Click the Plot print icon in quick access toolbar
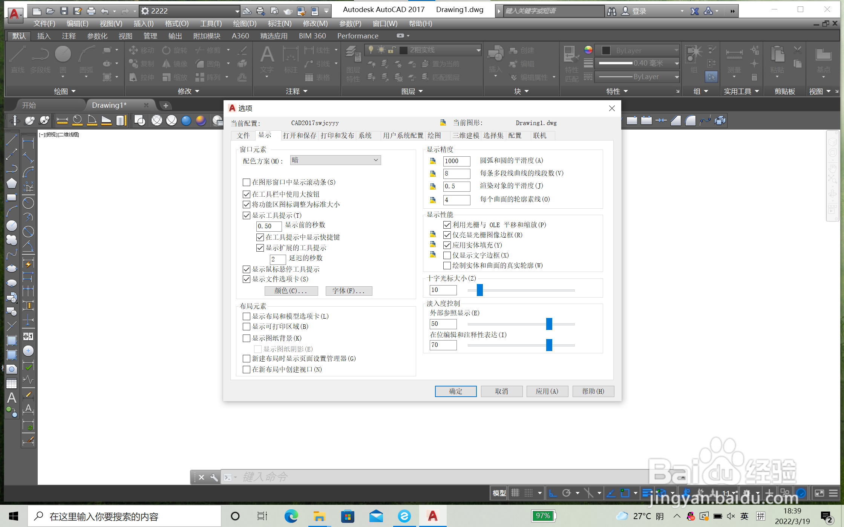844x527 pixels. pos(91,11)
